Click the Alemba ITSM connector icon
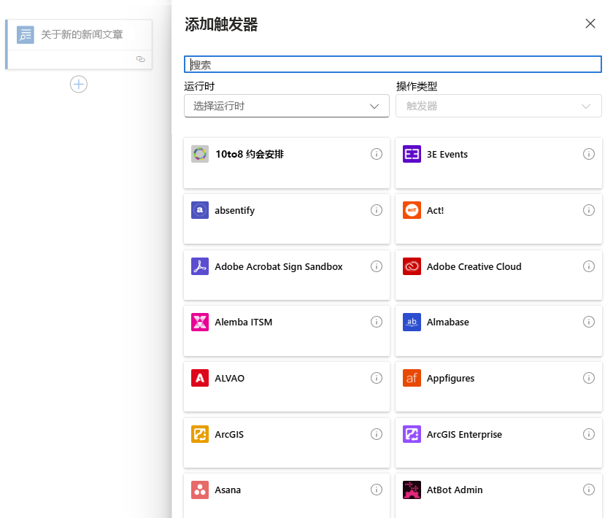Screen dimensions: 613x518 (200, 322)
